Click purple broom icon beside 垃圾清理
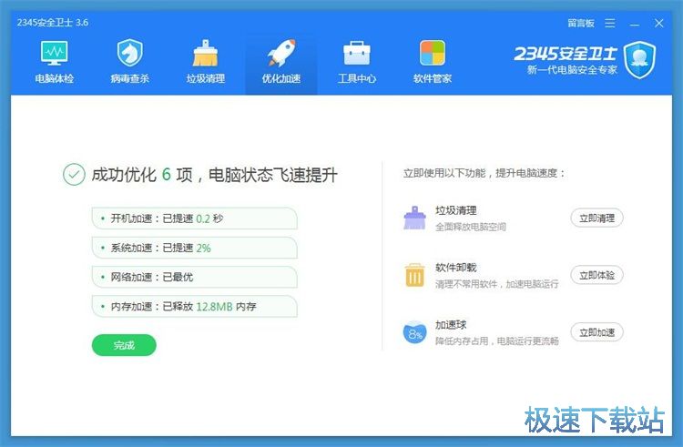 pyautogui.click(x=414, y=218)
